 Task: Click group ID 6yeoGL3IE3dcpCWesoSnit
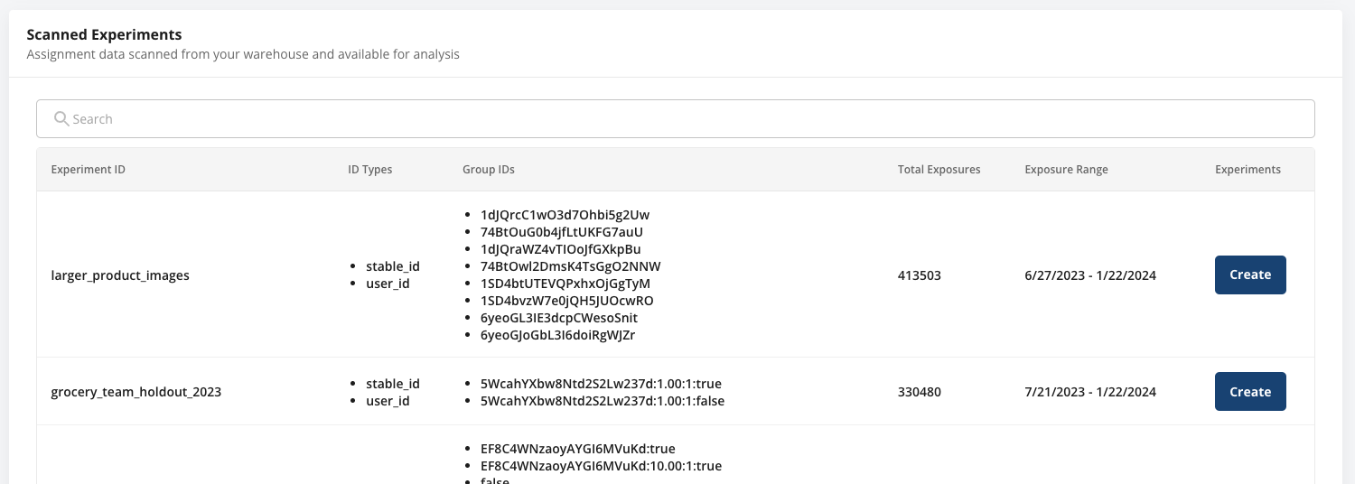click(559, 318)
